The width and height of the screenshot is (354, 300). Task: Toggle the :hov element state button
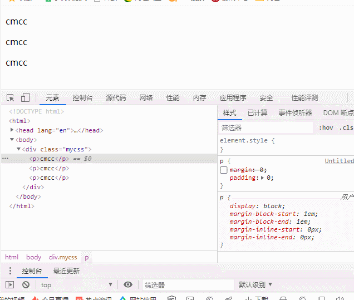326,128
